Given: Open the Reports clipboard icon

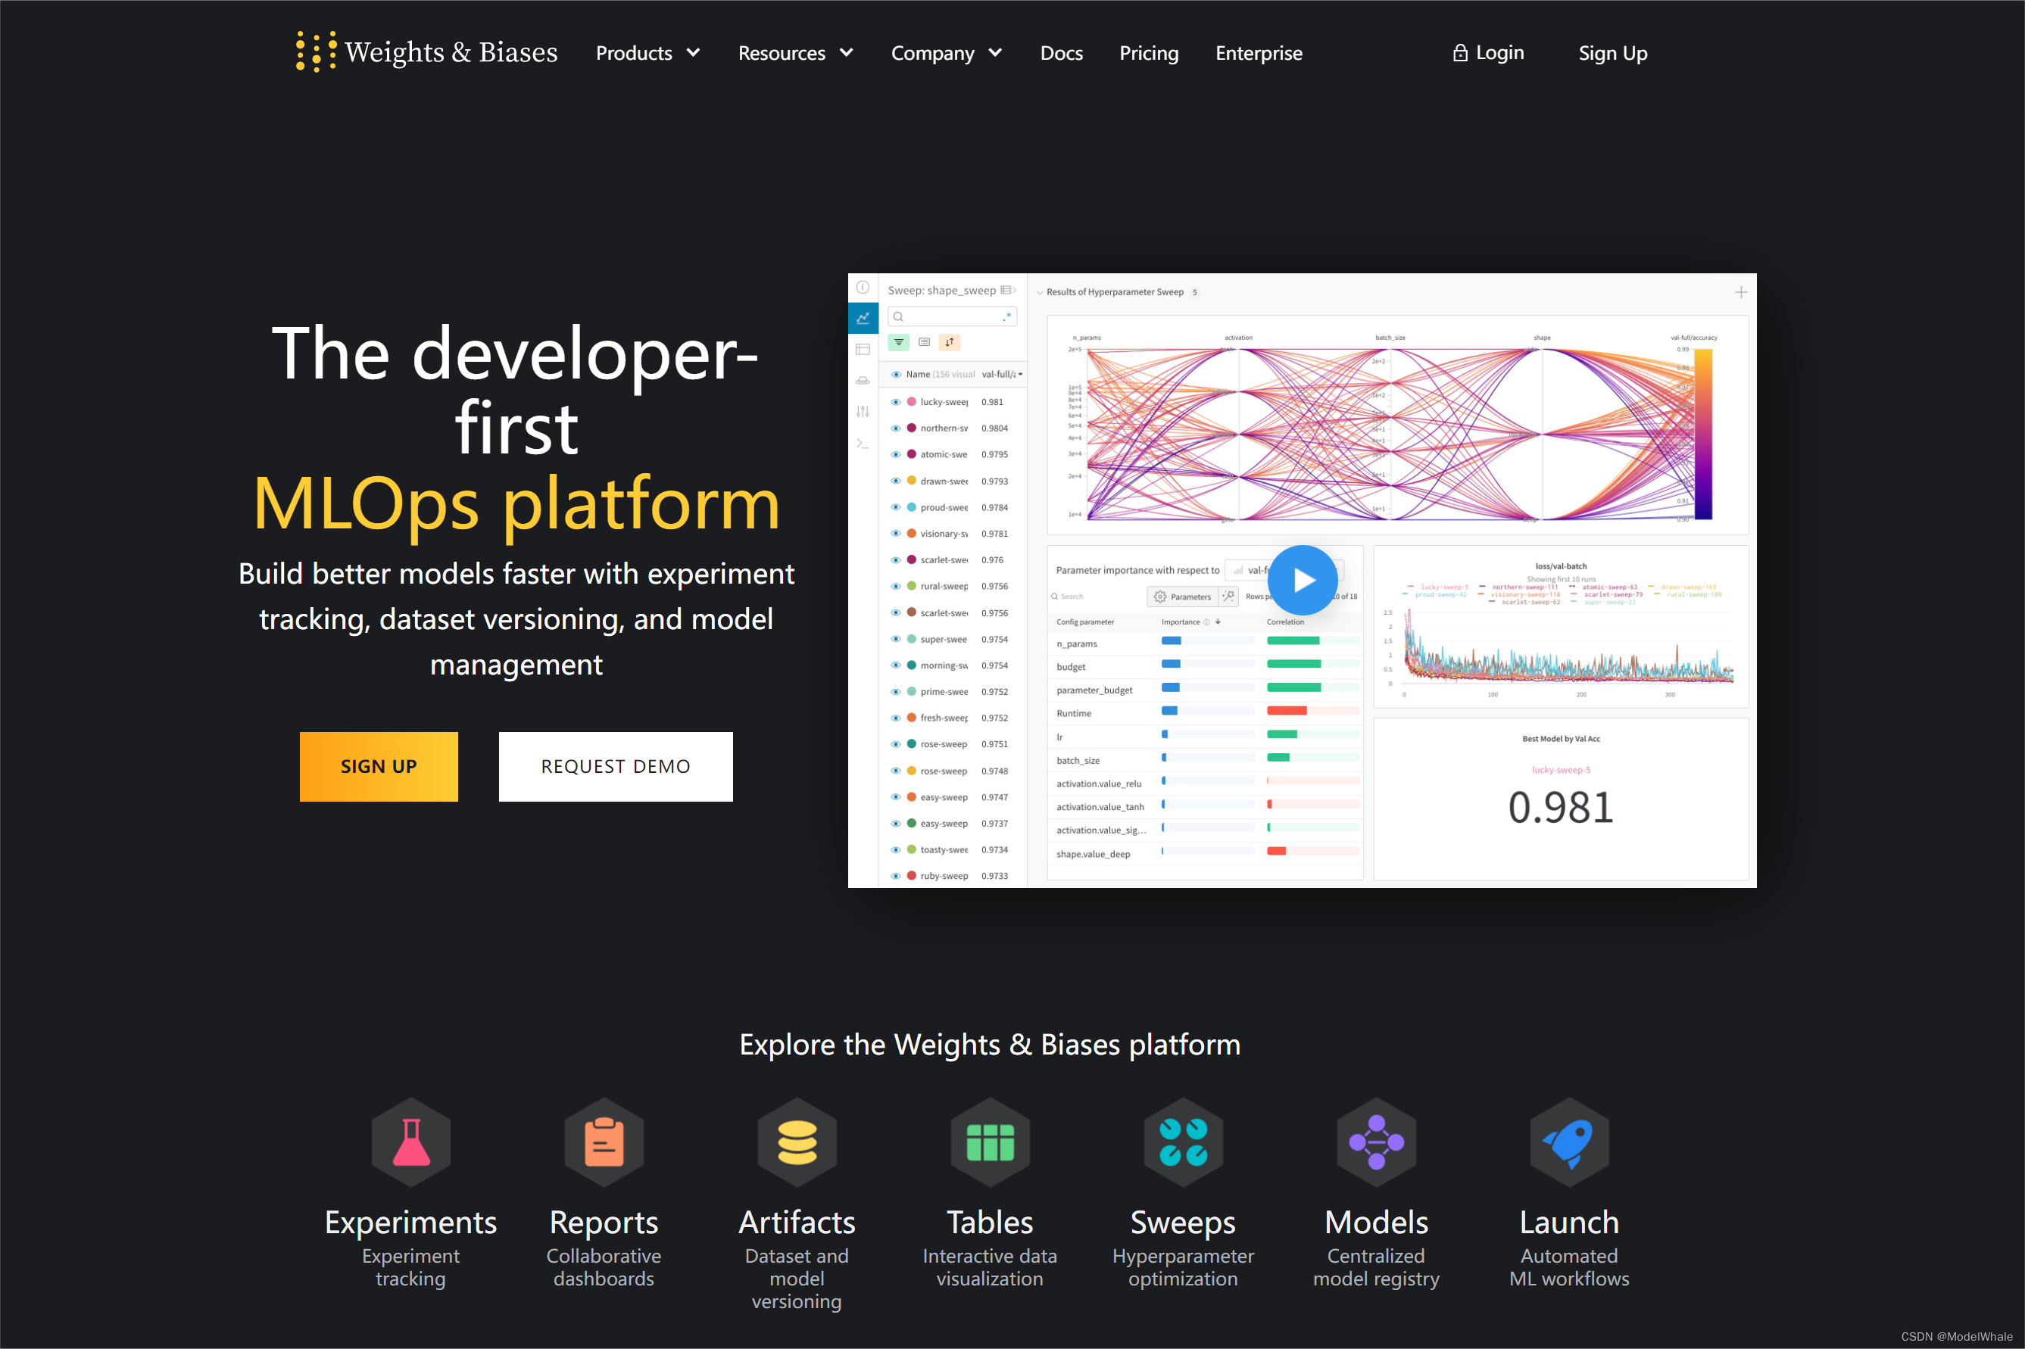Looking at the screenshot, I should pyautogui.click(x=604, y=1142).
